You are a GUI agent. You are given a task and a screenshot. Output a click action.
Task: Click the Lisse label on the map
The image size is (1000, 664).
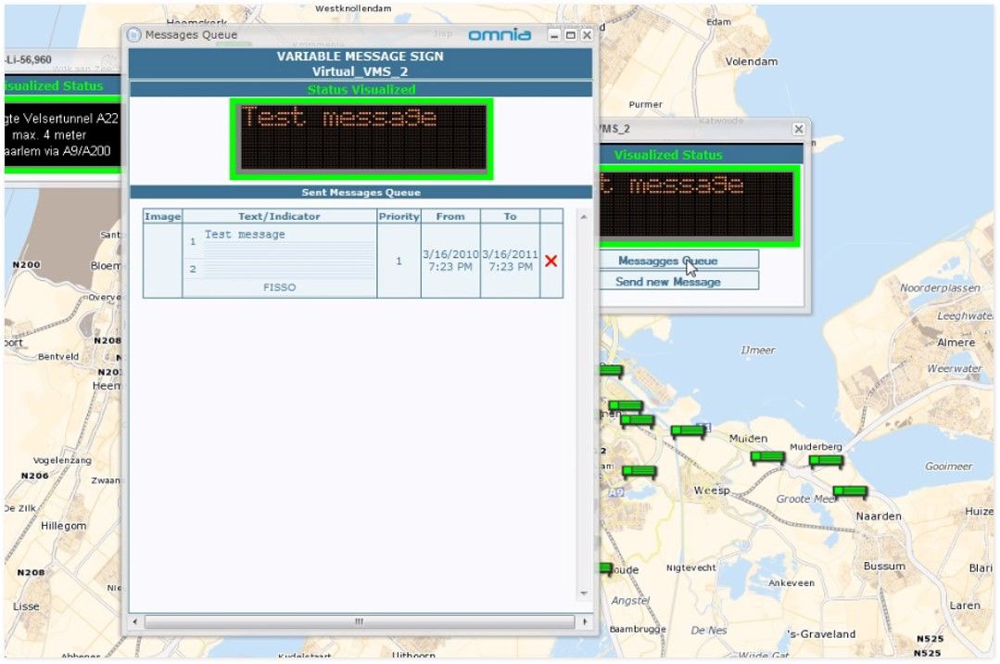26,606
